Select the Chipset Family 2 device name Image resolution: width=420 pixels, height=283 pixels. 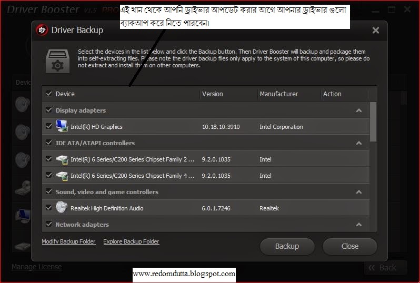coord(132,159)
